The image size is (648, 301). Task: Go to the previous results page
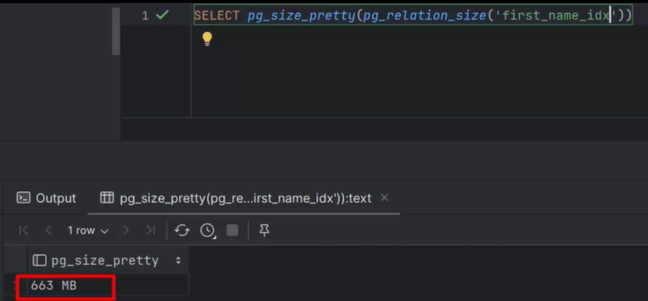click(48, 231)
